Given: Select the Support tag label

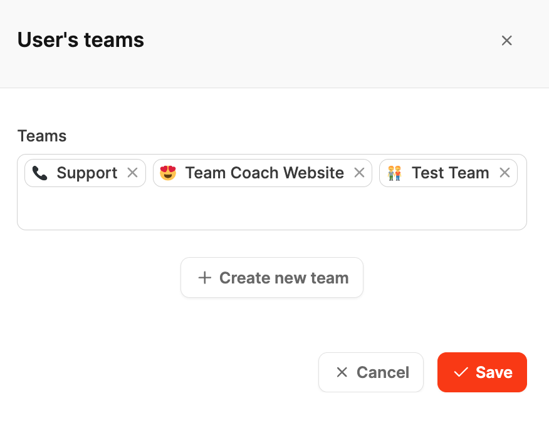Looking at the screenshot, I should (x=86, y=173).
